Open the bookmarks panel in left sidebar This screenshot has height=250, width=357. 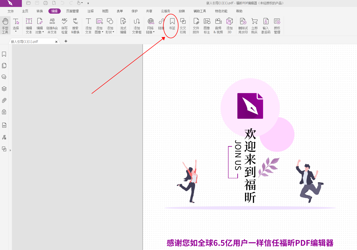[4, 54]
